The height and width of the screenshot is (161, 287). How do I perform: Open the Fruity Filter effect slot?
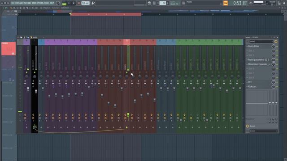tap(253, 47)
